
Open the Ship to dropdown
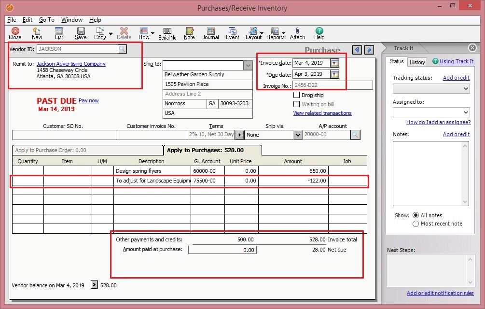click(x=248, y=65)
